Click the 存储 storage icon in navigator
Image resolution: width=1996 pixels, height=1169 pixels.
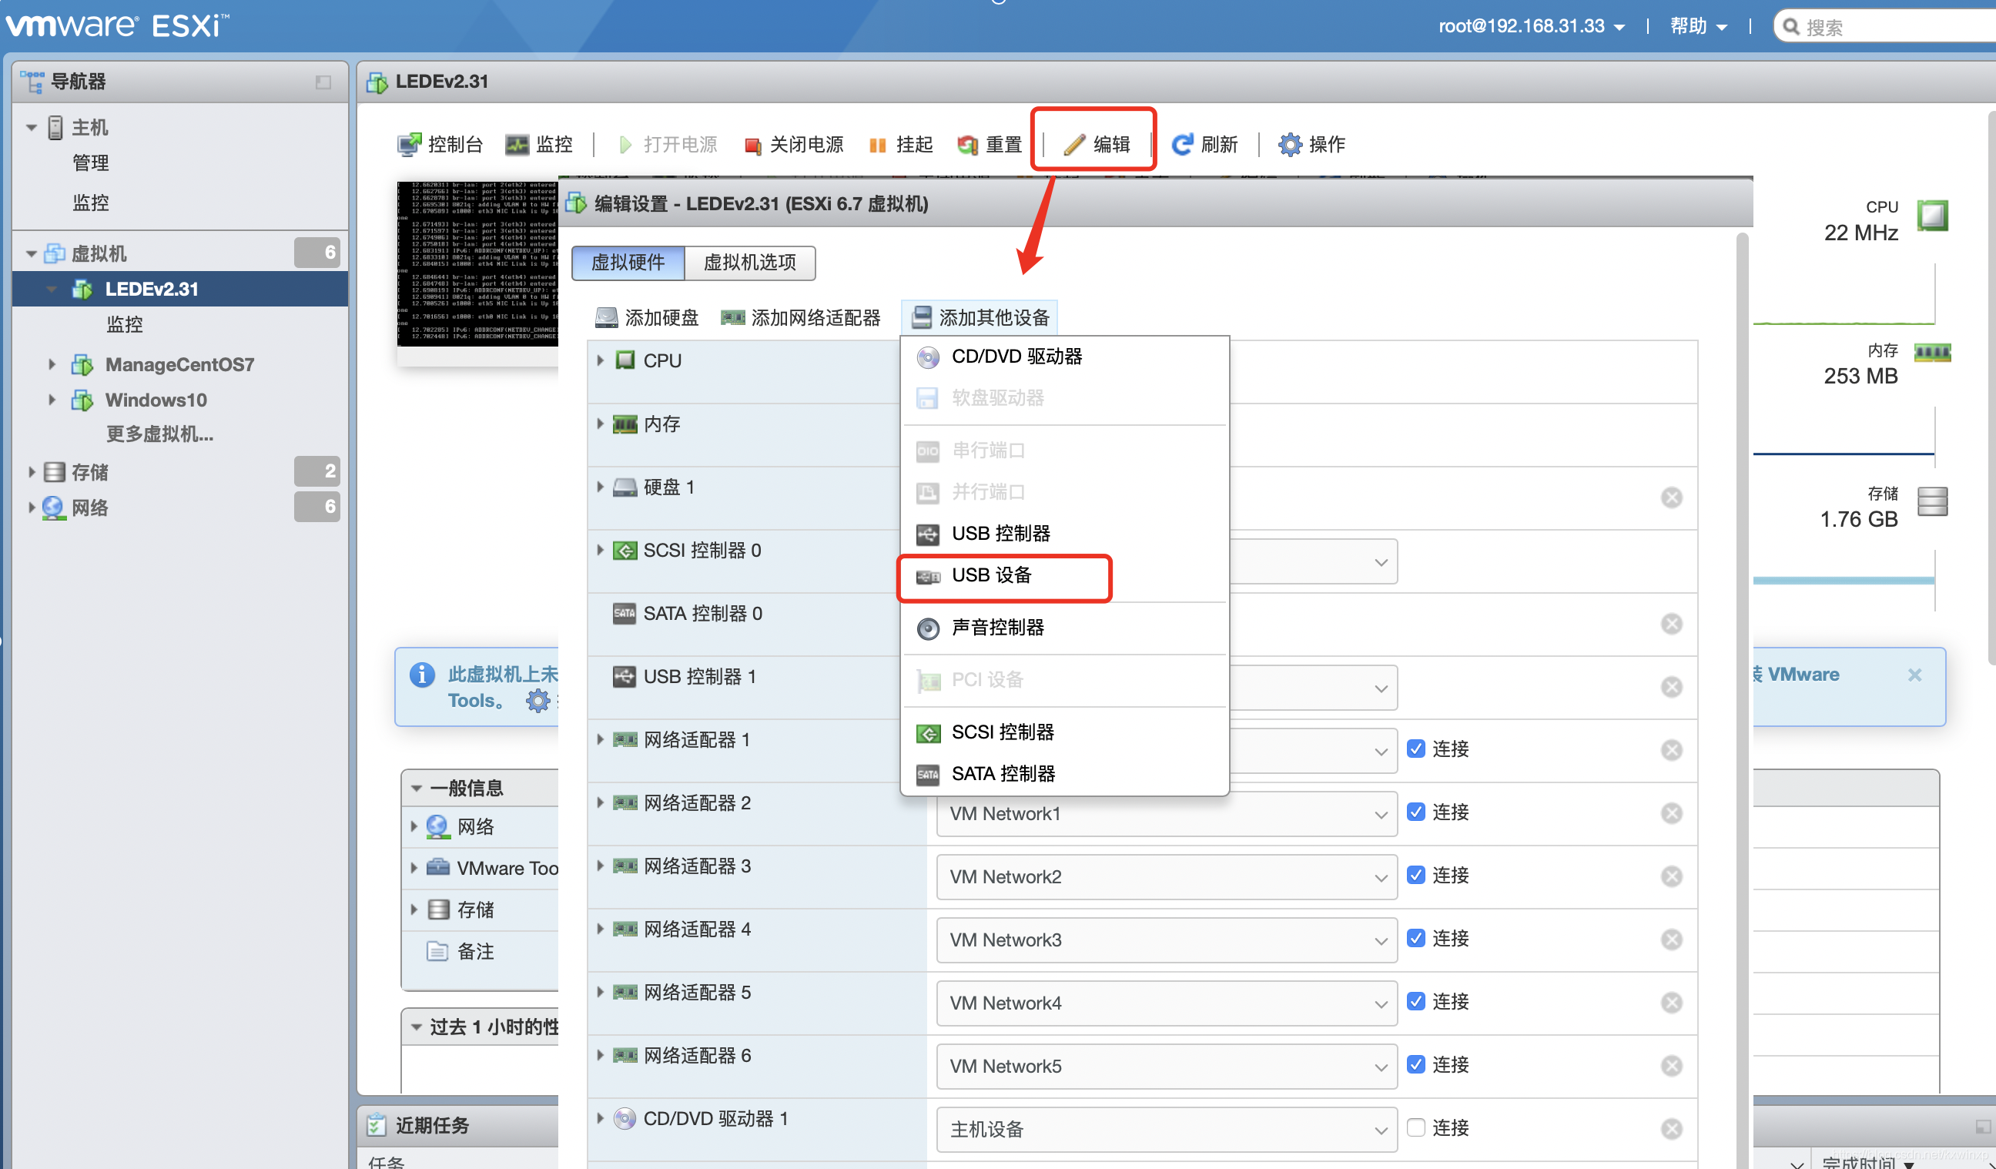(55, 472)
